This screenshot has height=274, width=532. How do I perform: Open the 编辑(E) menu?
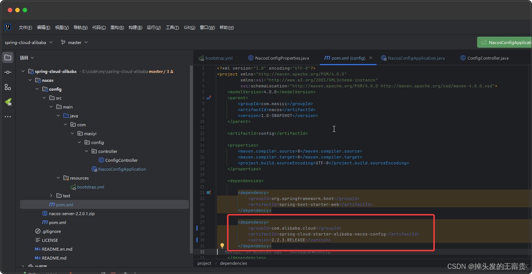43,27
